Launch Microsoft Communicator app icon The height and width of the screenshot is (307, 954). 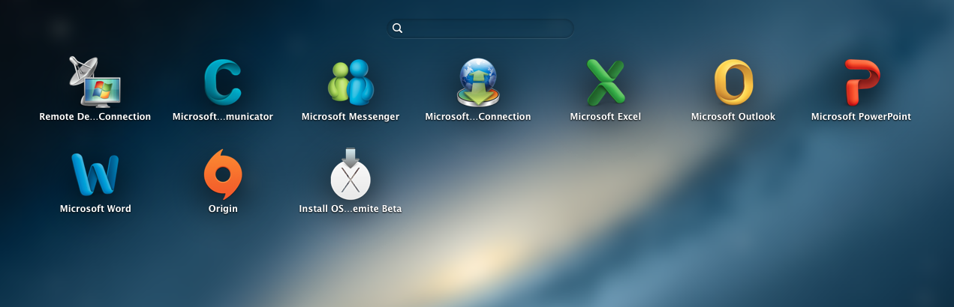click(x=223, y=82)
